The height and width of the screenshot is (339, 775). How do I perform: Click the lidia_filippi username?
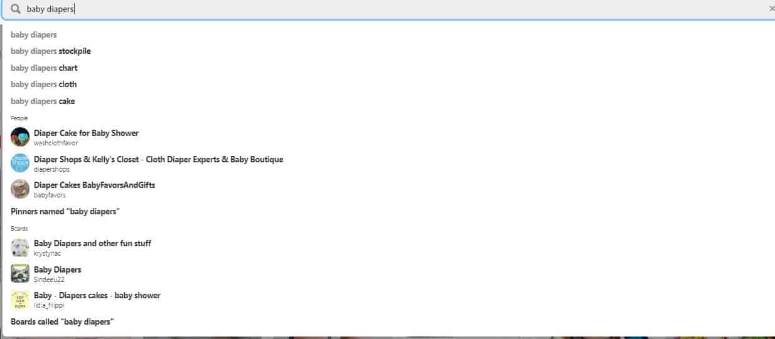[49, 305]
